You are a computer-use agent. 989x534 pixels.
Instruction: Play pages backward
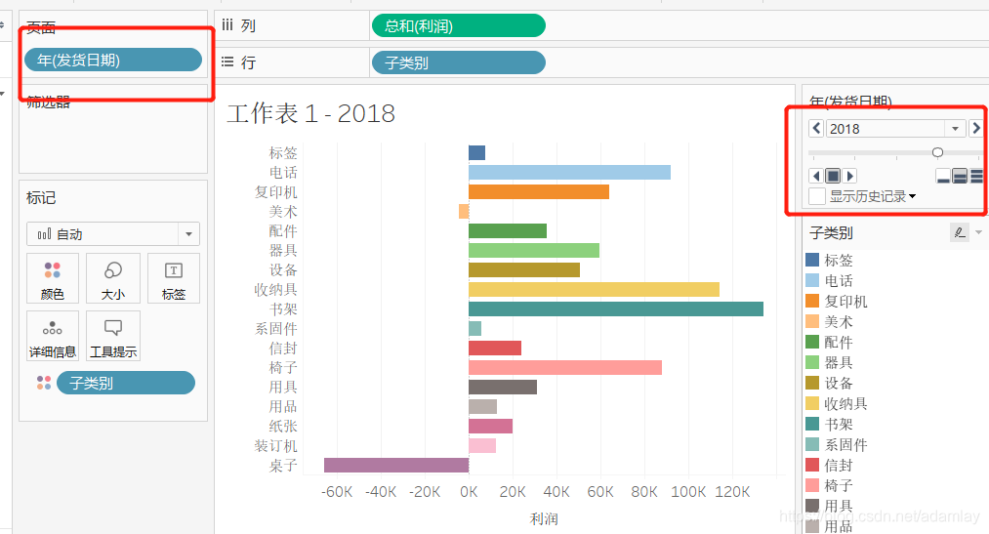[x=816, y=176]
